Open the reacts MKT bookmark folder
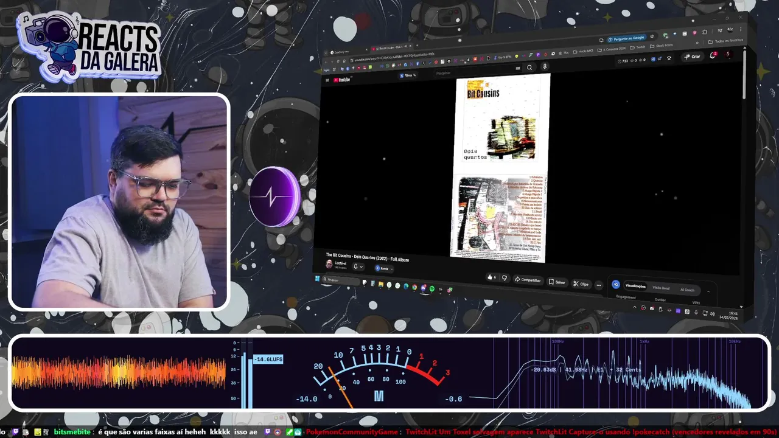The height and width of the screenshot is (438, 779). coord(582,52)
